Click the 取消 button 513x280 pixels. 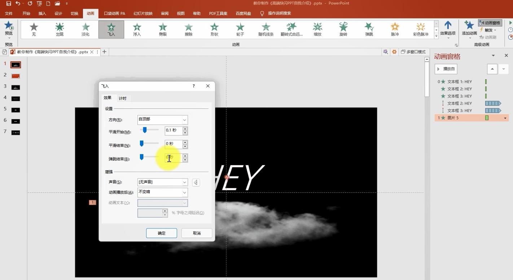coord(197,233)
